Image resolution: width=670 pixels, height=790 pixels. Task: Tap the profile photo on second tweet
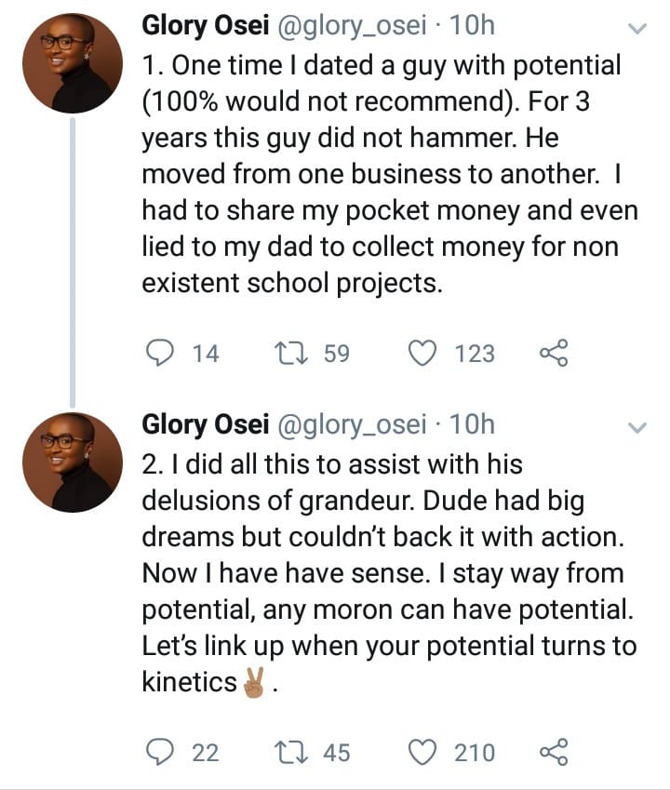(x=73, y=462)
